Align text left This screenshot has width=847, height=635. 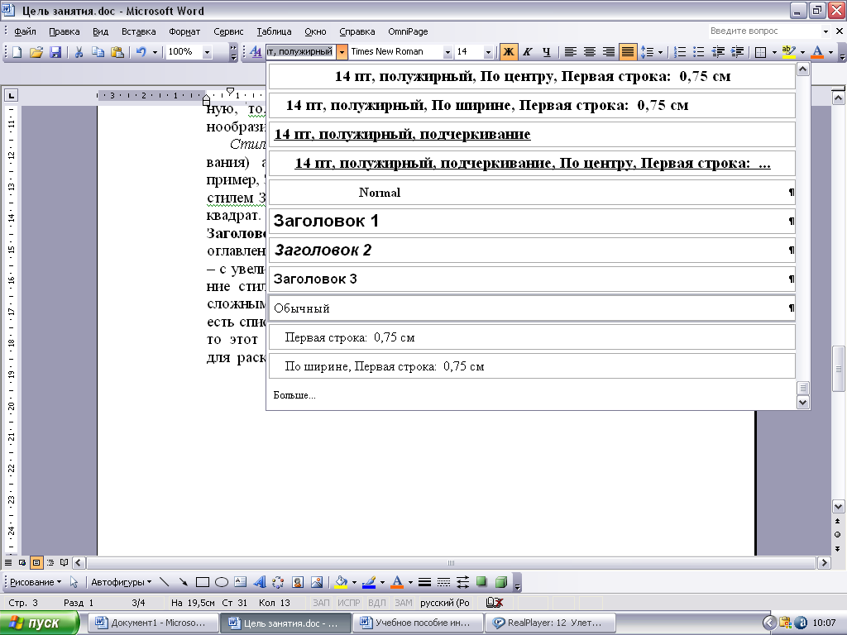pos(571,52)
